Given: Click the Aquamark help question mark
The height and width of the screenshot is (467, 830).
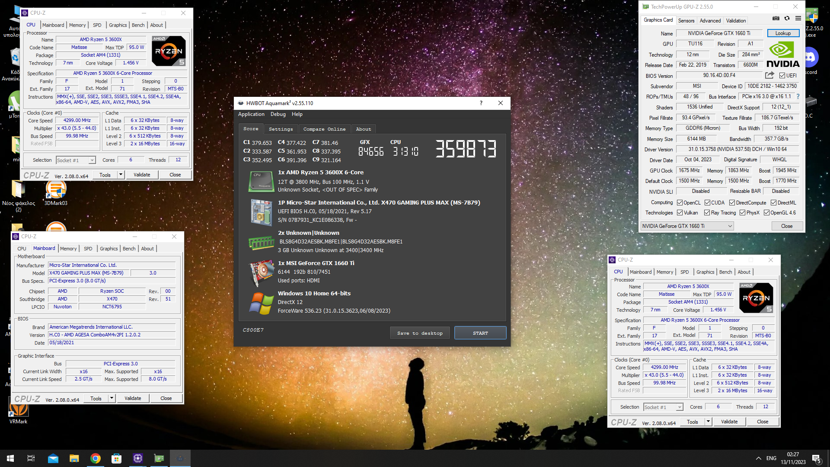Looking at the screenshot, I should click(x=481, y=103).
